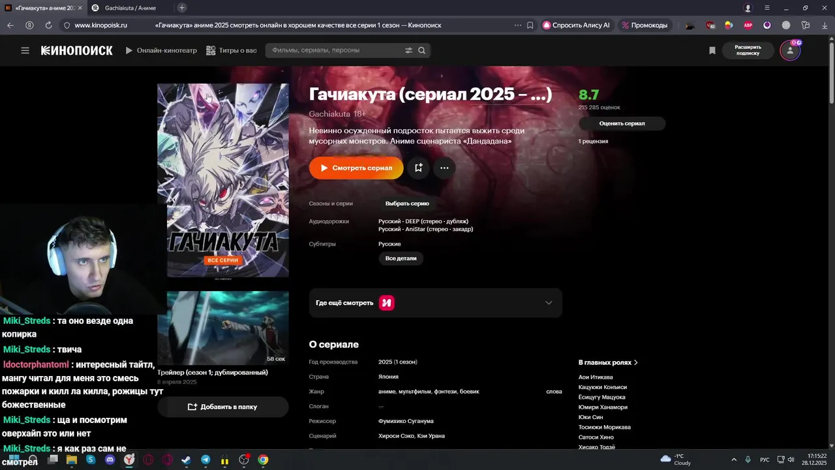Add series to watchlist bookmark button
Image resolution: width=835 pixels, height=470 pixels.
point(418,168)
